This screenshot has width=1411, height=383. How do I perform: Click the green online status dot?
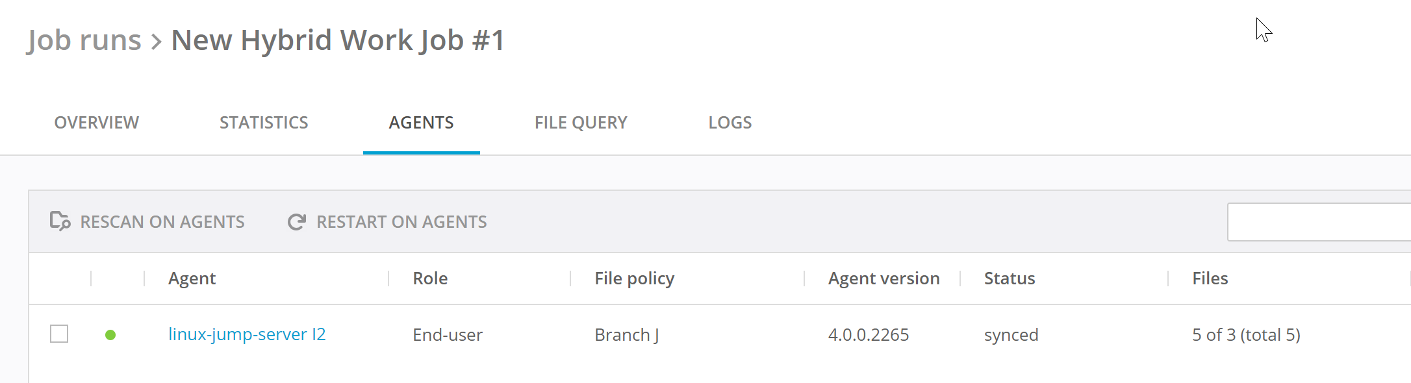[x=110, y=335]
